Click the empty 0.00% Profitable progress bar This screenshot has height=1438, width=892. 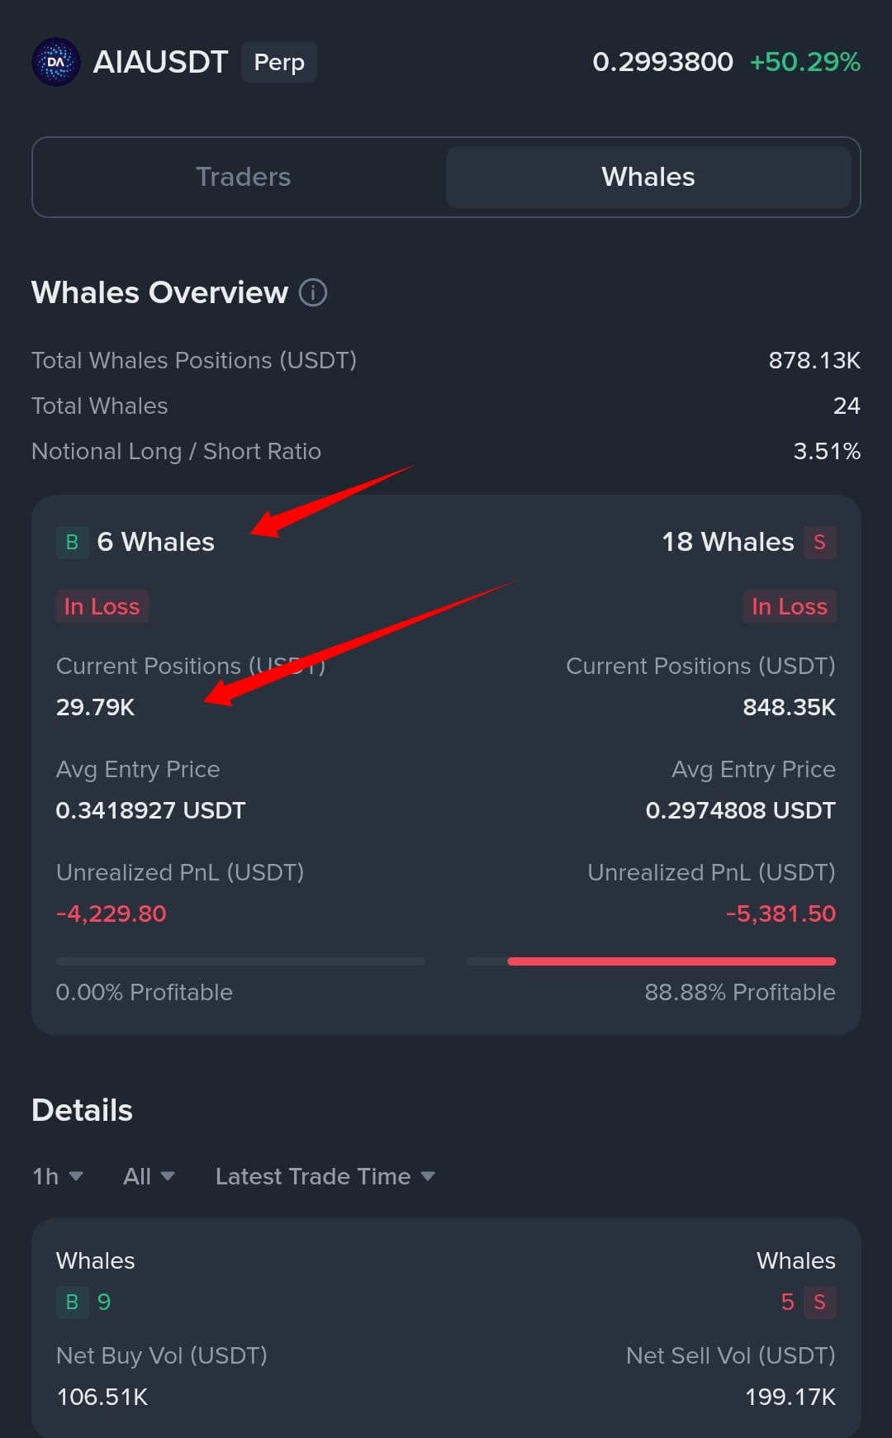pos(240,961)
